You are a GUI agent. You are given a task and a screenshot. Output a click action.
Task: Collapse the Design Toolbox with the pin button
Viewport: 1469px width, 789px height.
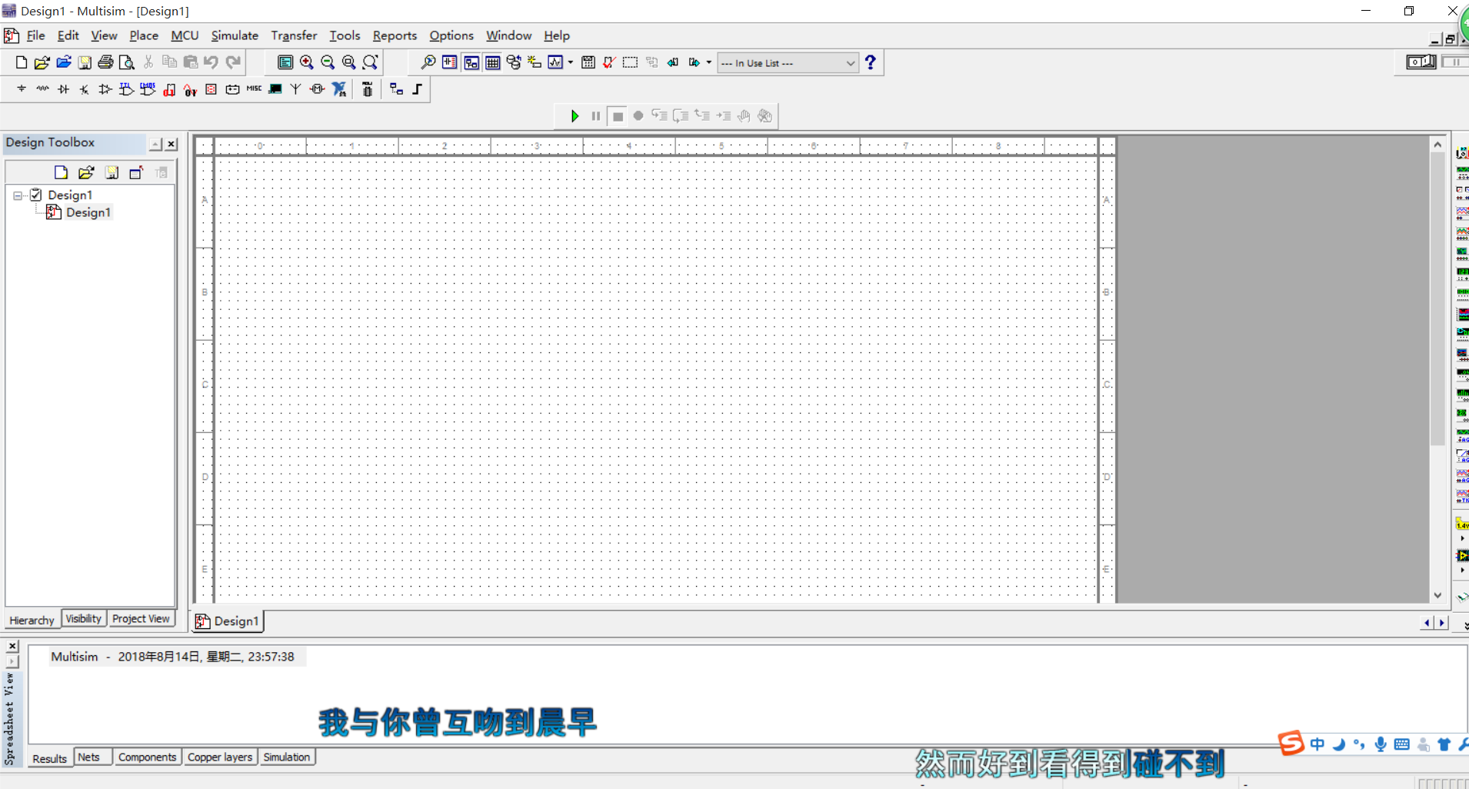coord(156,144)
